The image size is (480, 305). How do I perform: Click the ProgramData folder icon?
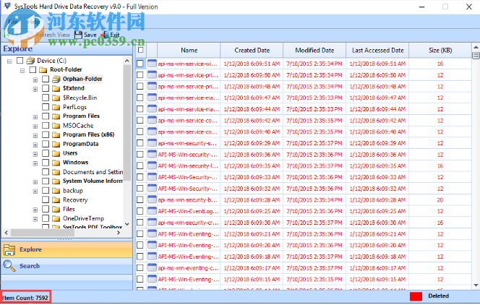pos(56,144)
